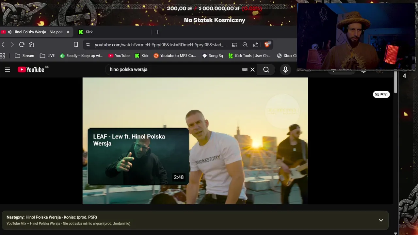Click the browser forward arrow
418x235 pixels.
coord(12,45)
